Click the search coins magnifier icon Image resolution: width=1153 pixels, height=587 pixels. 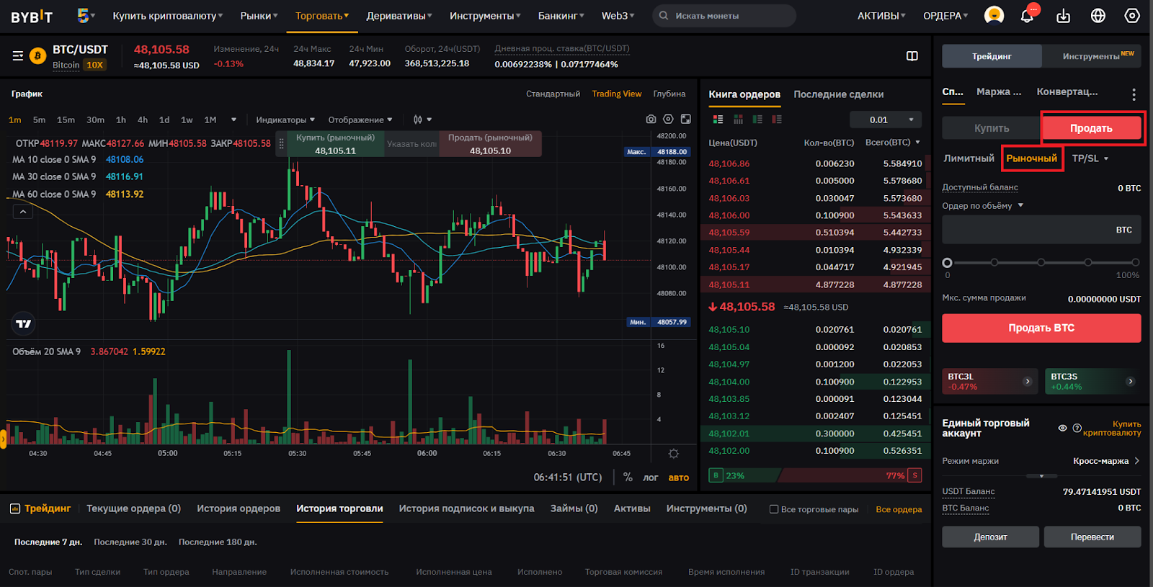click(x=664, y=15)
